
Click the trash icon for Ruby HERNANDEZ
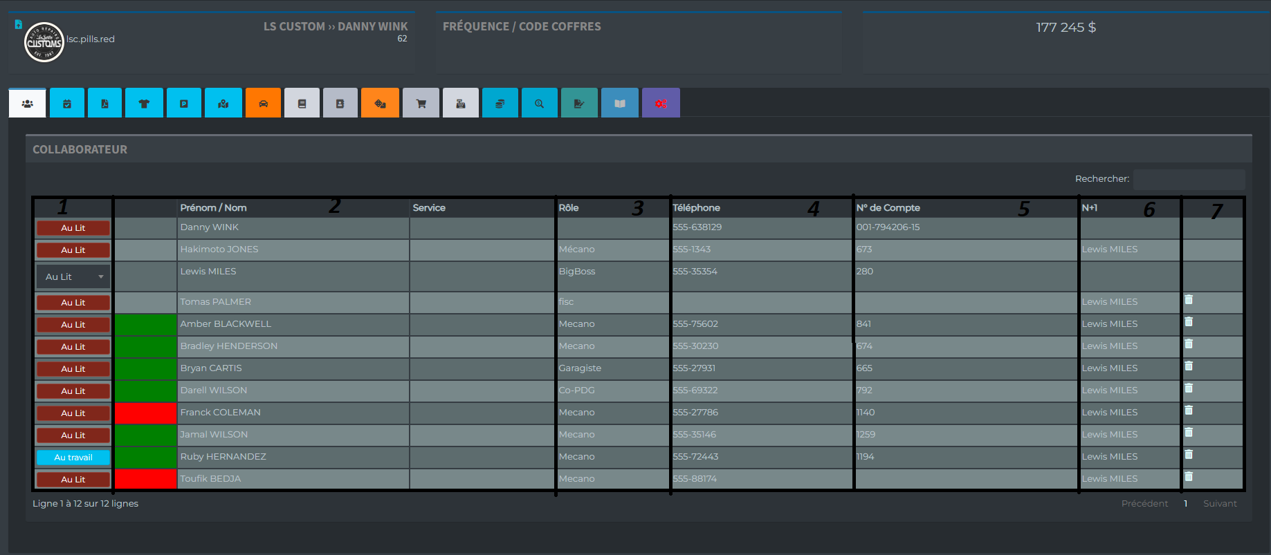click(1189, 455)
